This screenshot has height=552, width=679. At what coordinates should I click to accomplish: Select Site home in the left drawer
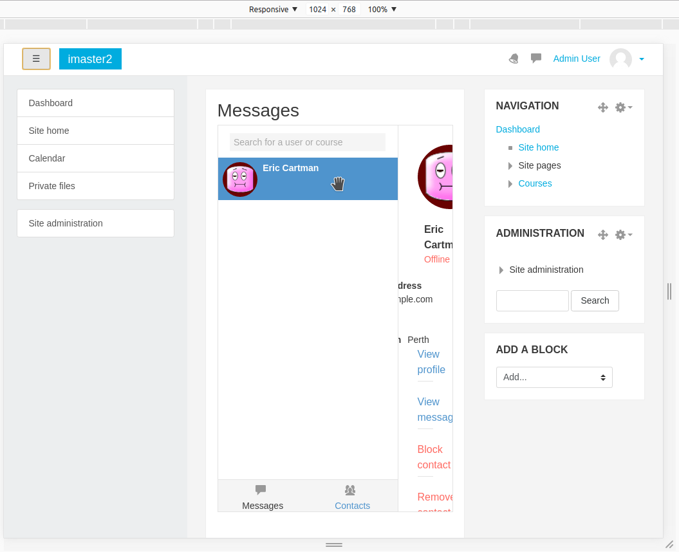(96, 131)
